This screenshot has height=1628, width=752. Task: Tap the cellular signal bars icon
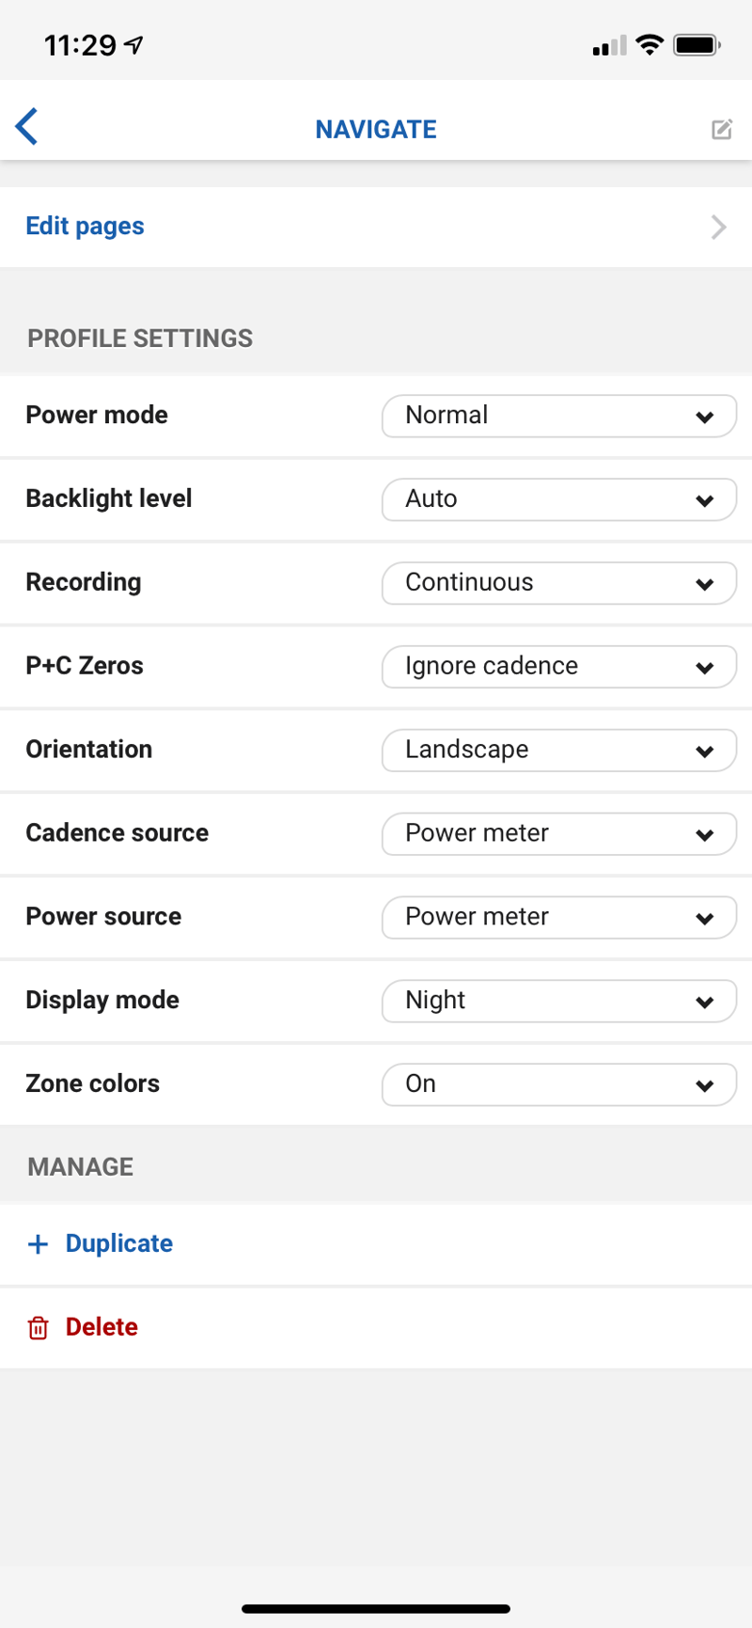(x=609, y=46)
